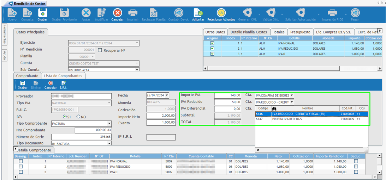Open the Fecha date picker dropdown
The height and width of the screenshot is (180, 386).
(x=167, y=95)
